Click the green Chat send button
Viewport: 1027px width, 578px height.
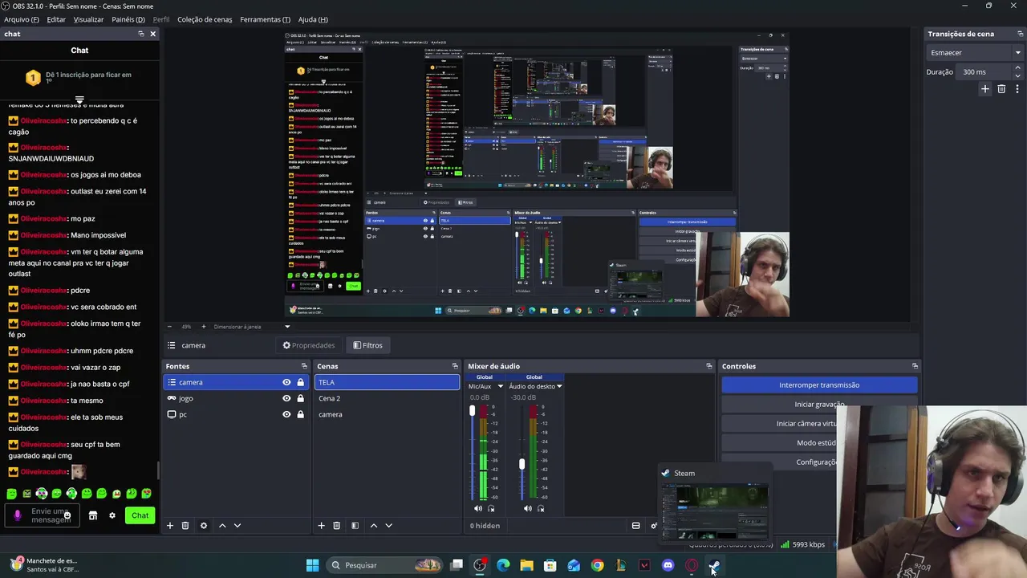140,515
